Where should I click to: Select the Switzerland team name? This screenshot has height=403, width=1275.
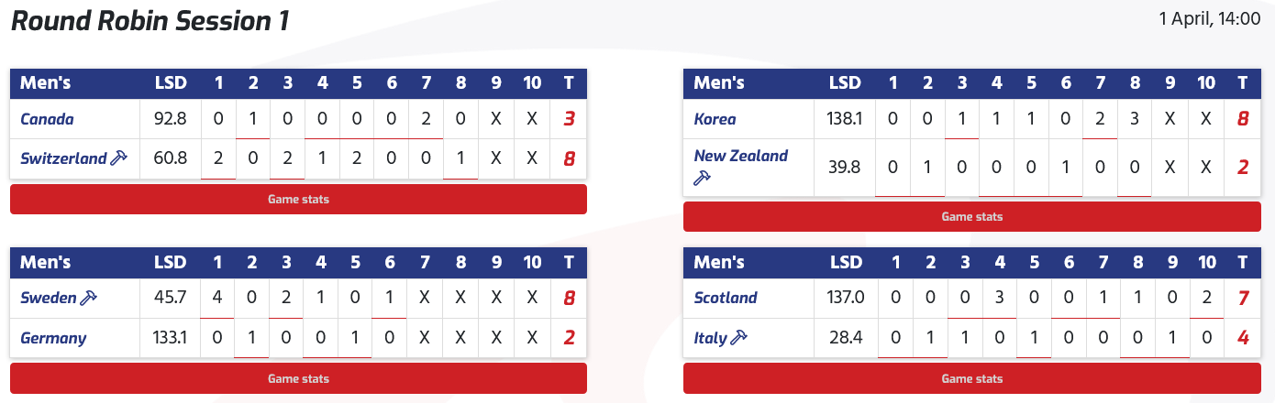tap(63, 158)
